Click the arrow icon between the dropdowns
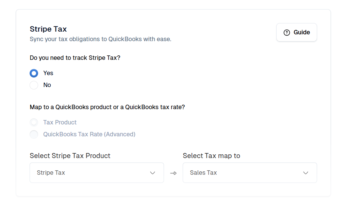 coord(173,173)
